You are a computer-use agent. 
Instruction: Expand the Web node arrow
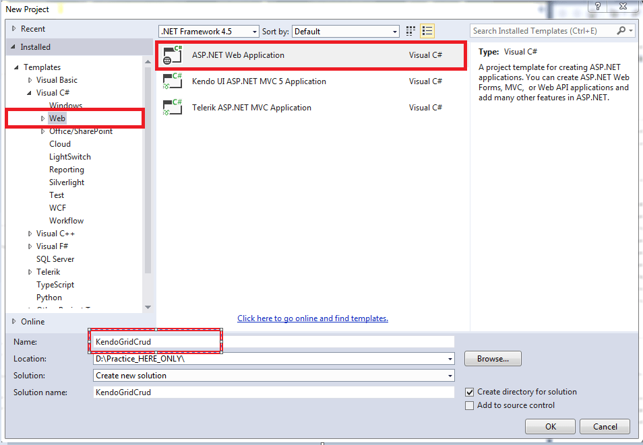coord(42,118)
